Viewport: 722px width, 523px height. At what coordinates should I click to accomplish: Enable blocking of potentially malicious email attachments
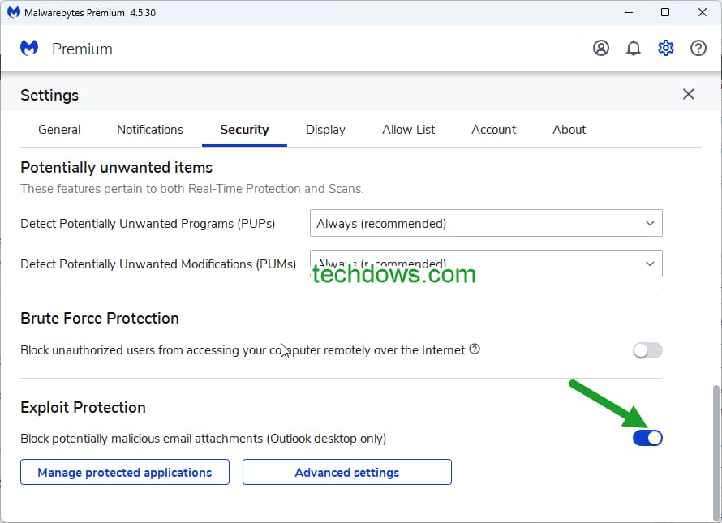[x=647, y=437]
